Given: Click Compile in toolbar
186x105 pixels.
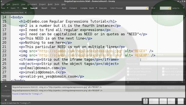Looking at the screenshot, I should click(84, 8).
